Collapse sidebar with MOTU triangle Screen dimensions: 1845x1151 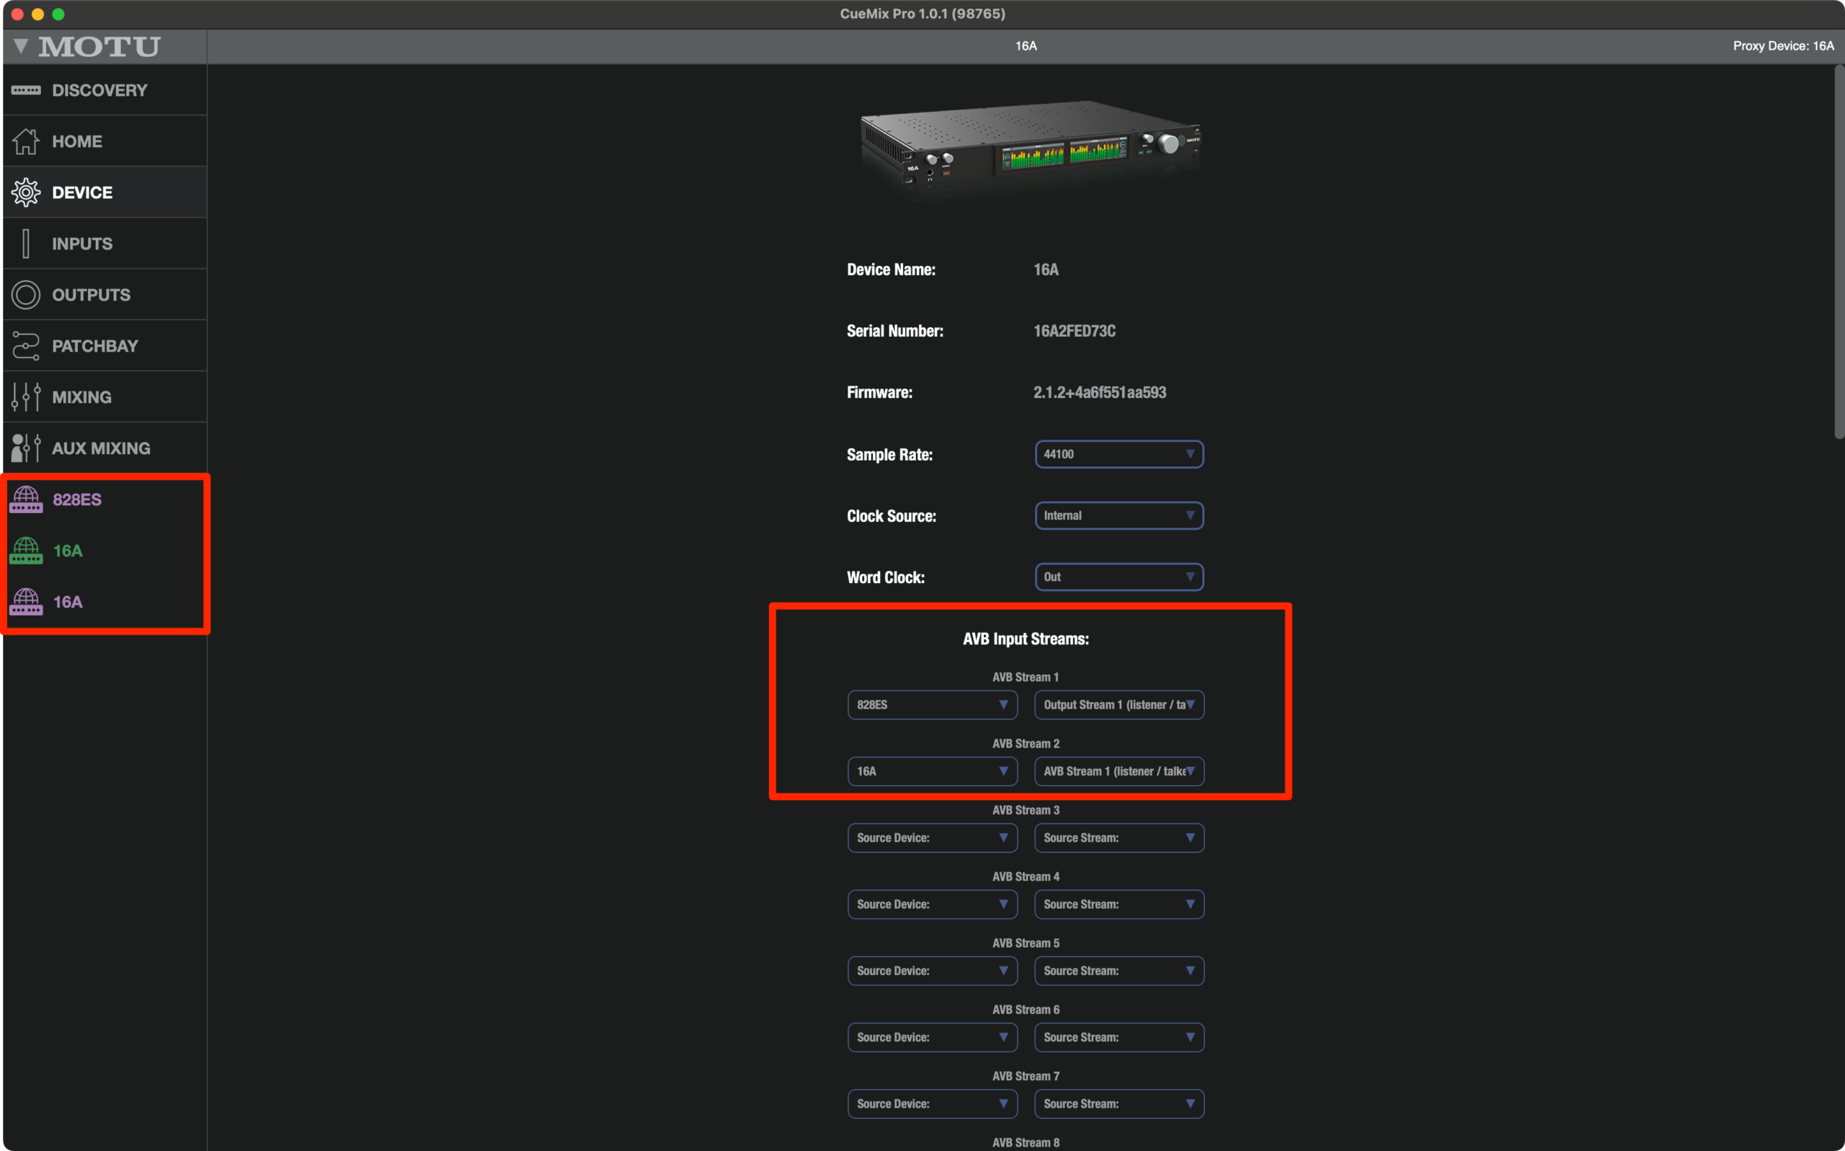(21, 46)
